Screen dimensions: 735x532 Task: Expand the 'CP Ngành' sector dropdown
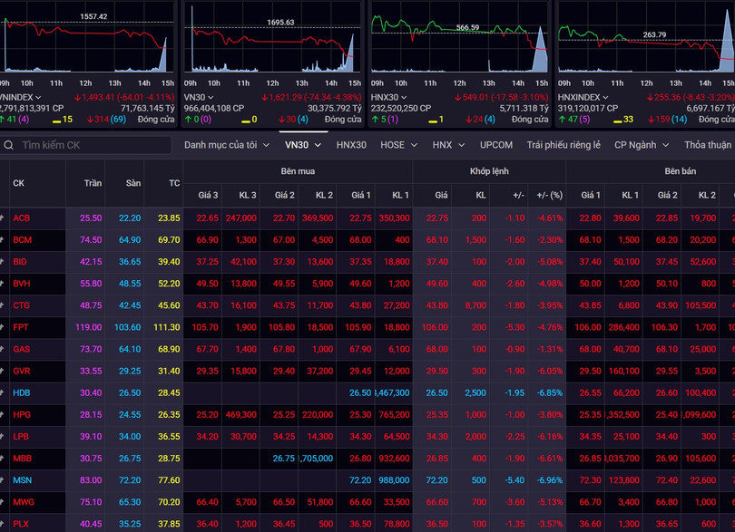(641, 145)
